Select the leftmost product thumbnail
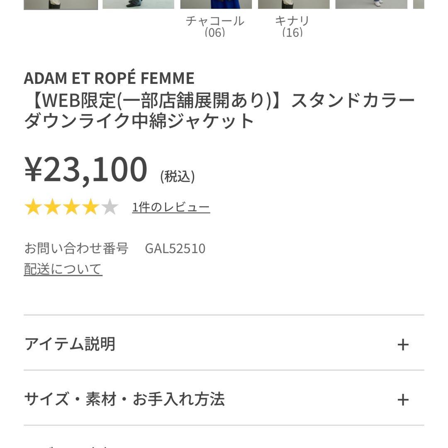Screen dimensions: 448x448 pos(61,4)
